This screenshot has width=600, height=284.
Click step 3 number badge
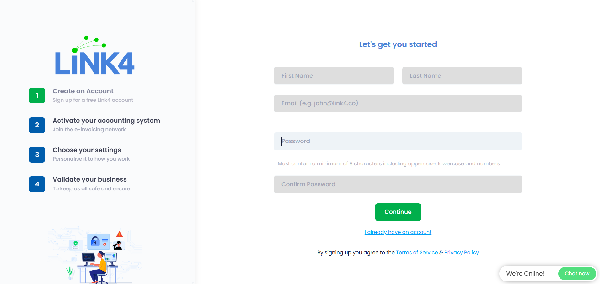pyautogui.click(x=37, y=155)
